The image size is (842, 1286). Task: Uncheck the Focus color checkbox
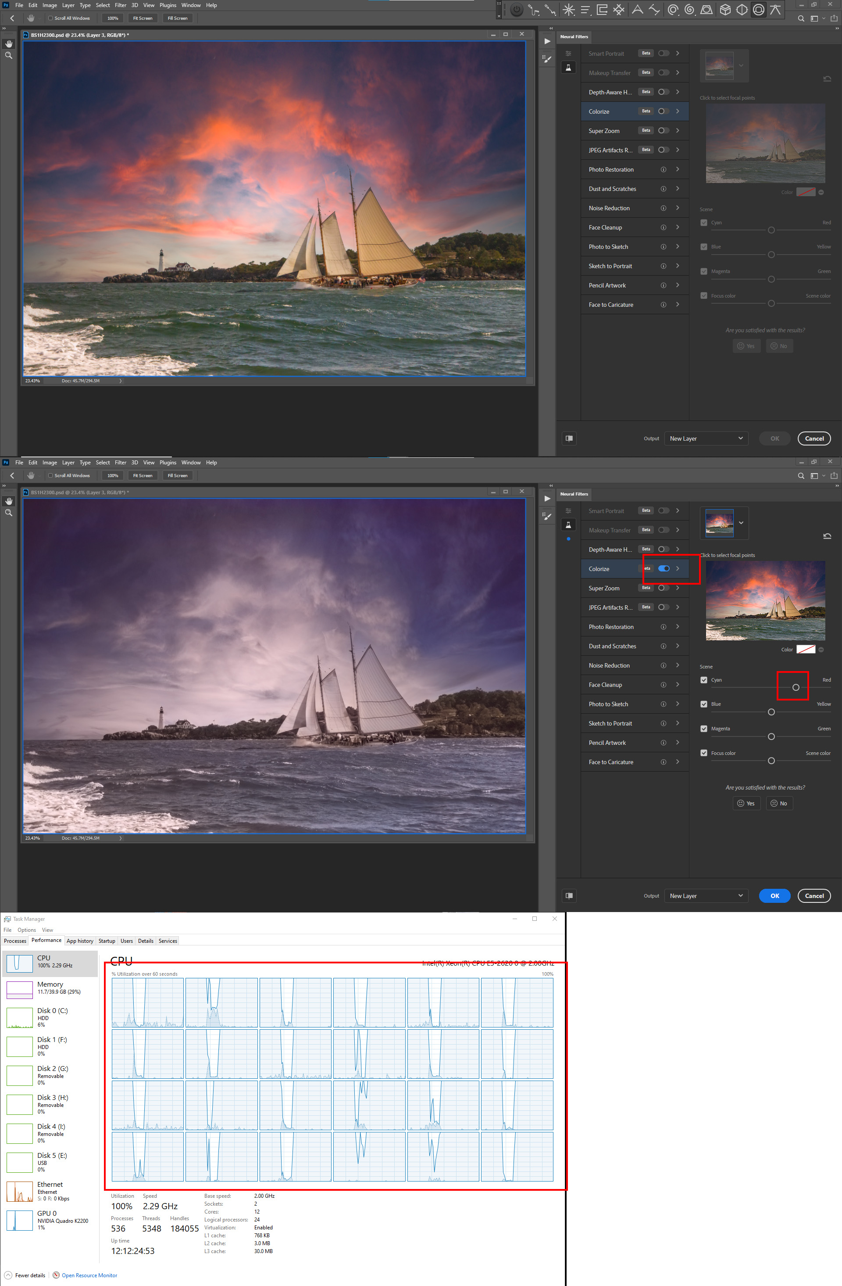tap(704, 753)
